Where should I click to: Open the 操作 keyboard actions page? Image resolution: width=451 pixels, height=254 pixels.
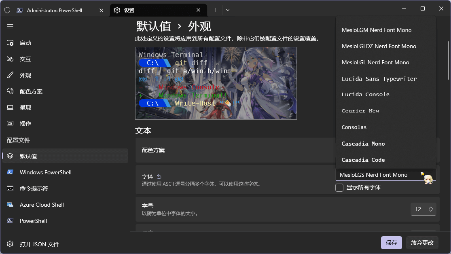[x=25, y=124]
